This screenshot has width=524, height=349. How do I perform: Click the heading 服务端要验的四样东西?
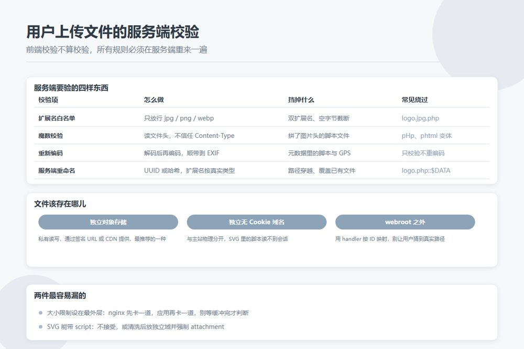71,88
